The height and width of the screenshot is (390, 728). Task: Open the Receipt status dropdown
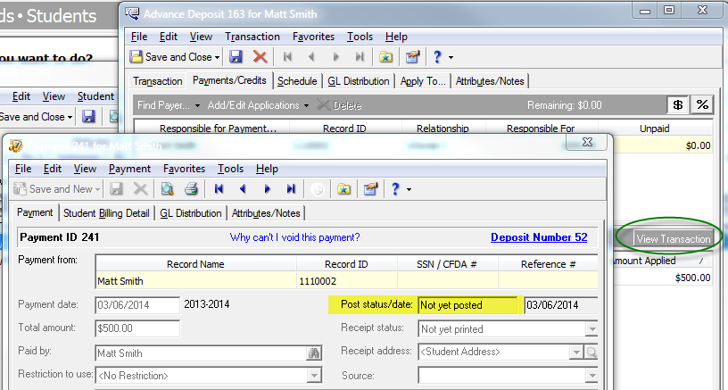point(591,329)
